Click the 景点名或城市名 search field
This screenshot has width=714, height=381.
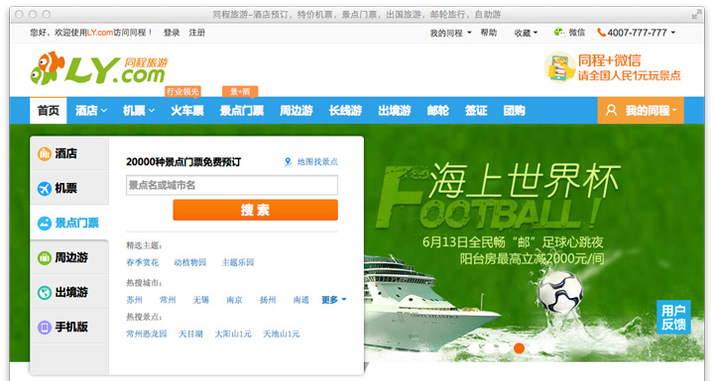pos(232,185)
